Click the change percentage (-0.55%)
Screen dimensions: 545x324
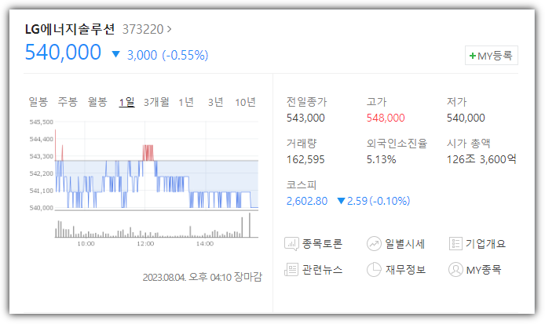point(185,55)
